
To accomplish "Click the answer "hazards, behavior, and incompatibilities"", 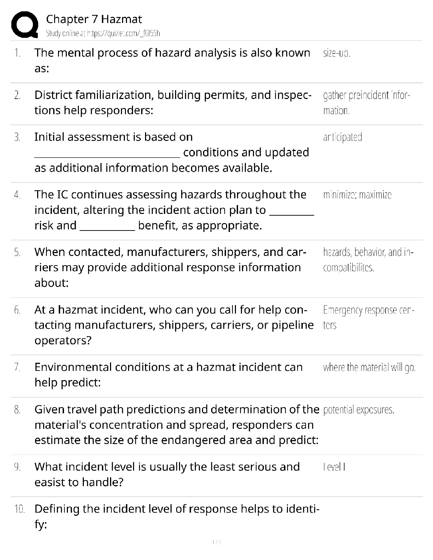I will click(x=368, y=260).
